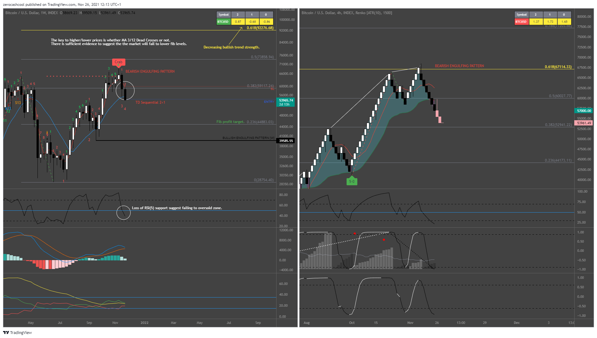Select the 0(28754.40) fib label
Viewport: 597px width, 338px height.
click(264, 180)
